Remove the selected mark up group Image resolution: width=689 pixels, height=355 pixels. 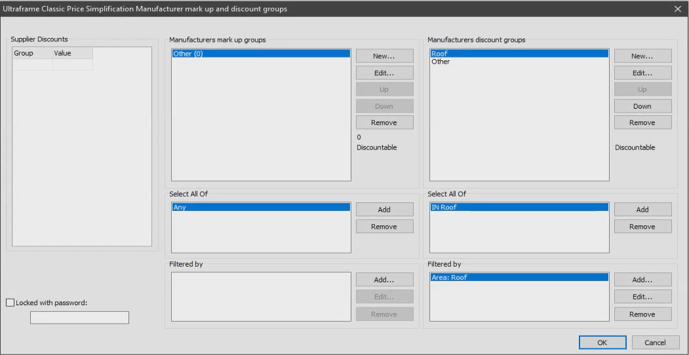pyautogui.click(x=384, y=122)
